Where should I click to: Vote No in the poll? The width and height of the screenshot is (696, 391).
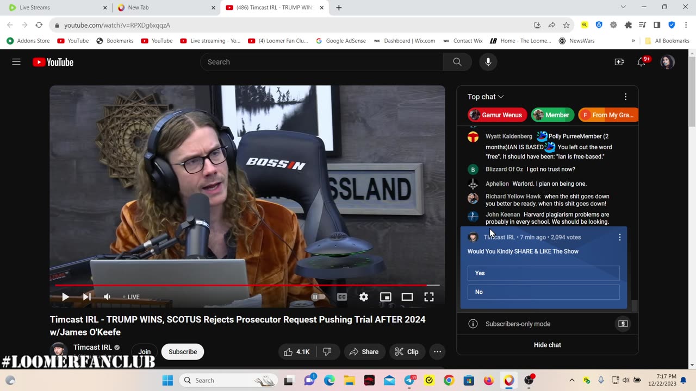point(544,292)
